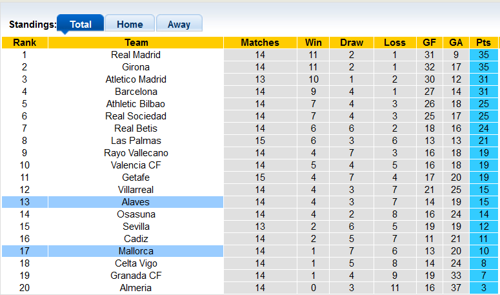Click the Las Palmas team name
Screen dimensions: 500x295
click(135, 141)
